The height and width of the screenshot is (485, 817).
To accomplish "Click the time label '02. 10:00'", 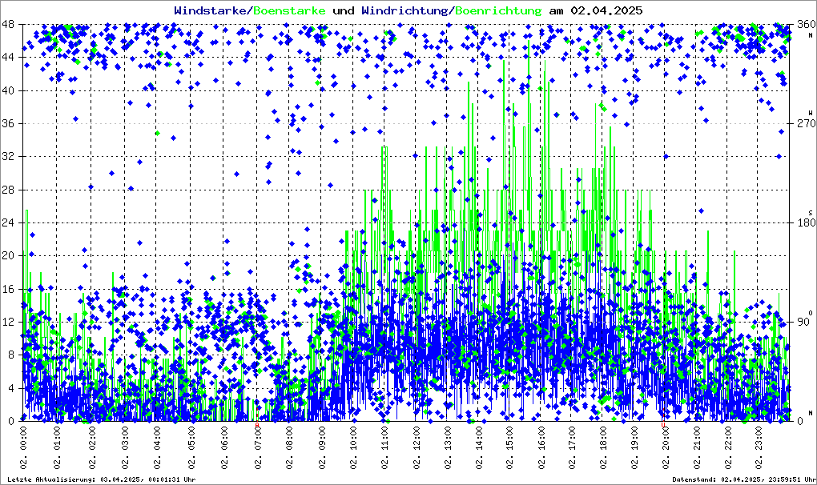I will 354,447.
